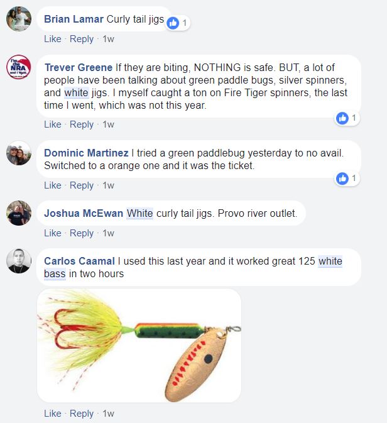Open the Trever Greene name link
This screenshot has height=423, width=387.
point(79,67)
